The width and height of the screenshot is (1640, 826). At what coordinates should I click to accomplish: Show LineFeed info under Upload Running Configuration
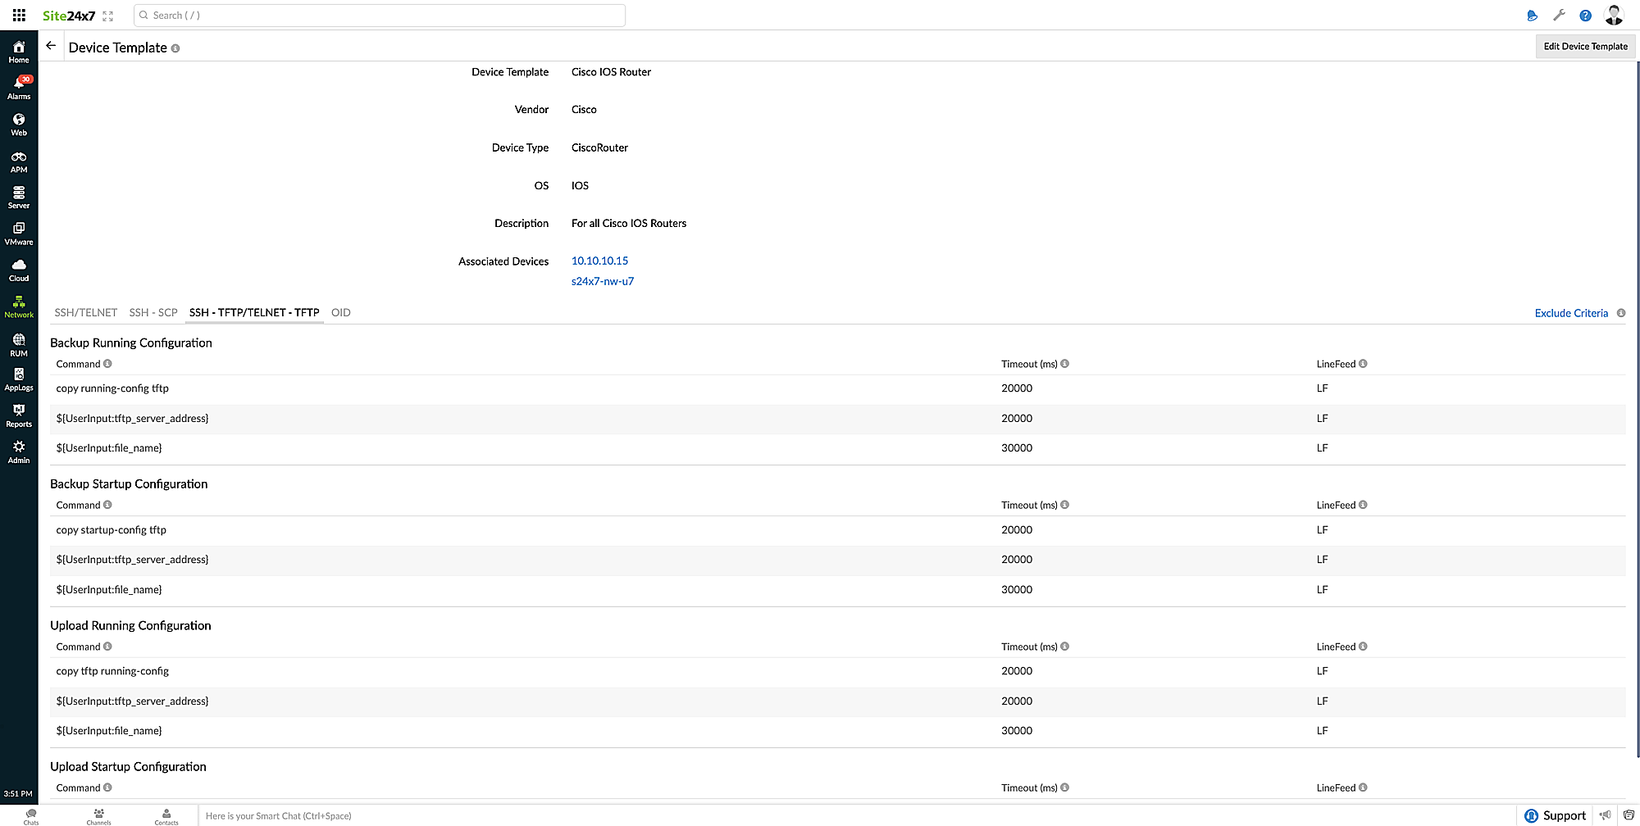[x=1363, y=647]
